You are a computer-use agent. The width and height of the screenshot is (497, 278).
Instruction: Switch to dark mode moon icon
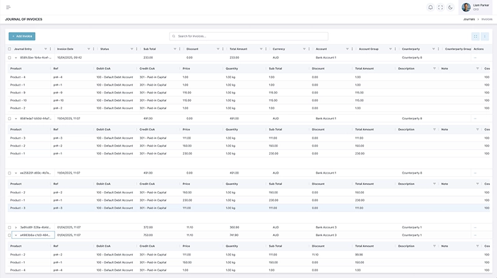(450, 7)
